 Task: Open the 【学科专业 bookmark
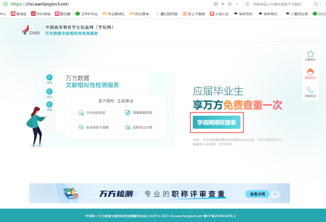click(x=87, y=14)
